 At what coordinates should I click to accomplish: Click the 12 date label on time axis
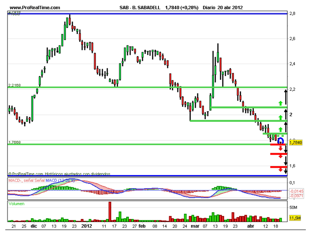265,226
